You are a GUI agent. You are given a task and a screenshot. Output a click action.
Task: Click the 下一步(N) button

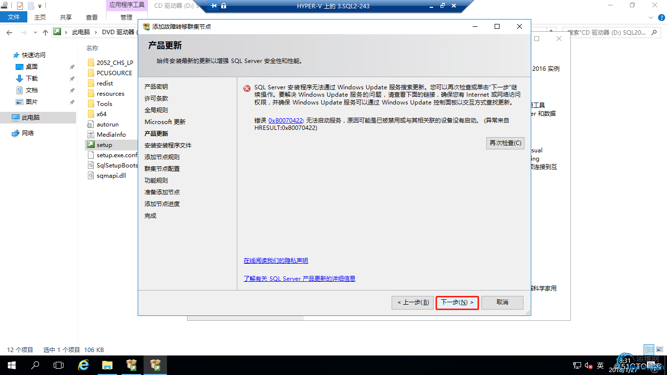tap(458, 303)
